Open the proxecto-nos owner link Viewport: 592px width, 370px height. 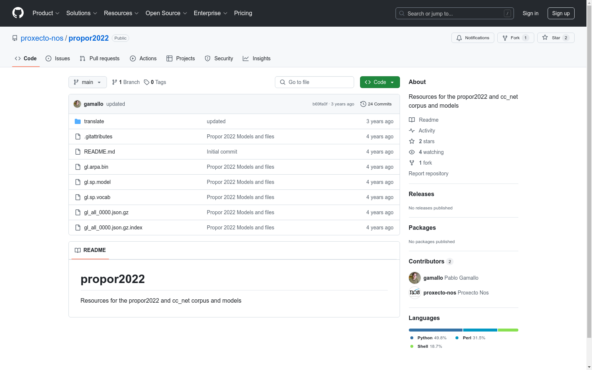pos(42,38)
